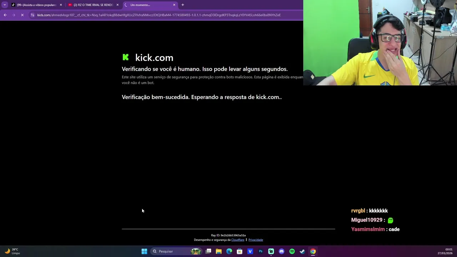Viewport: 457px width, 257px height.
Task: Click chat message from rvrgbl
Action: pyautogui.click(x=370, y=211)
